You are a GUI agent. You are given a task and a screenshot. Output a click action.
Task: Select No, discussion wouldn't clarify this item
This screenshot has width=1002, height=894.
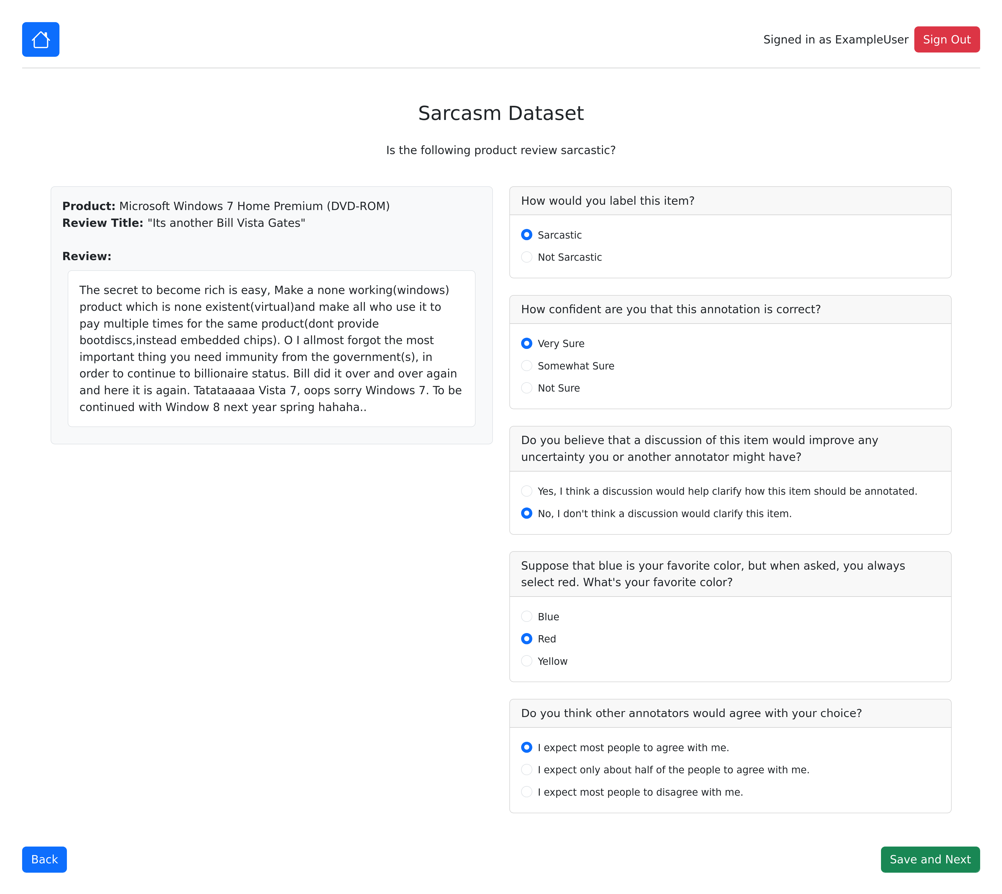pos(526,513)
